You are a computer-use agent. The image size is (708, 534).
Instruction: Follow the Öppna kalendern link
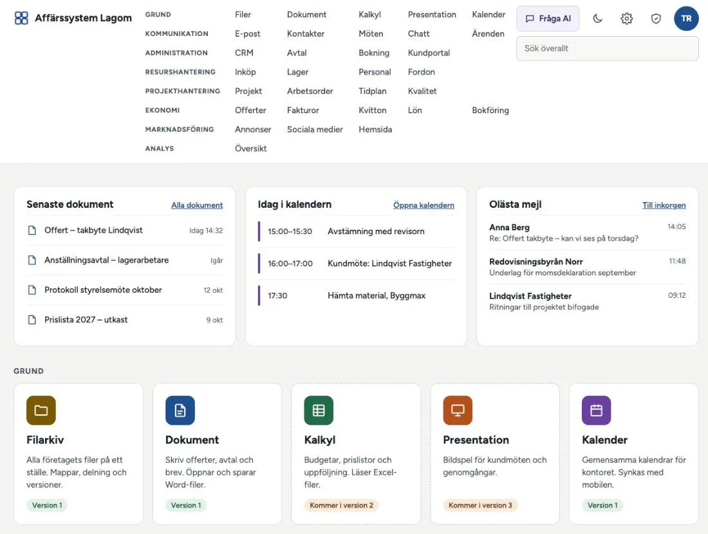(424, 205)
